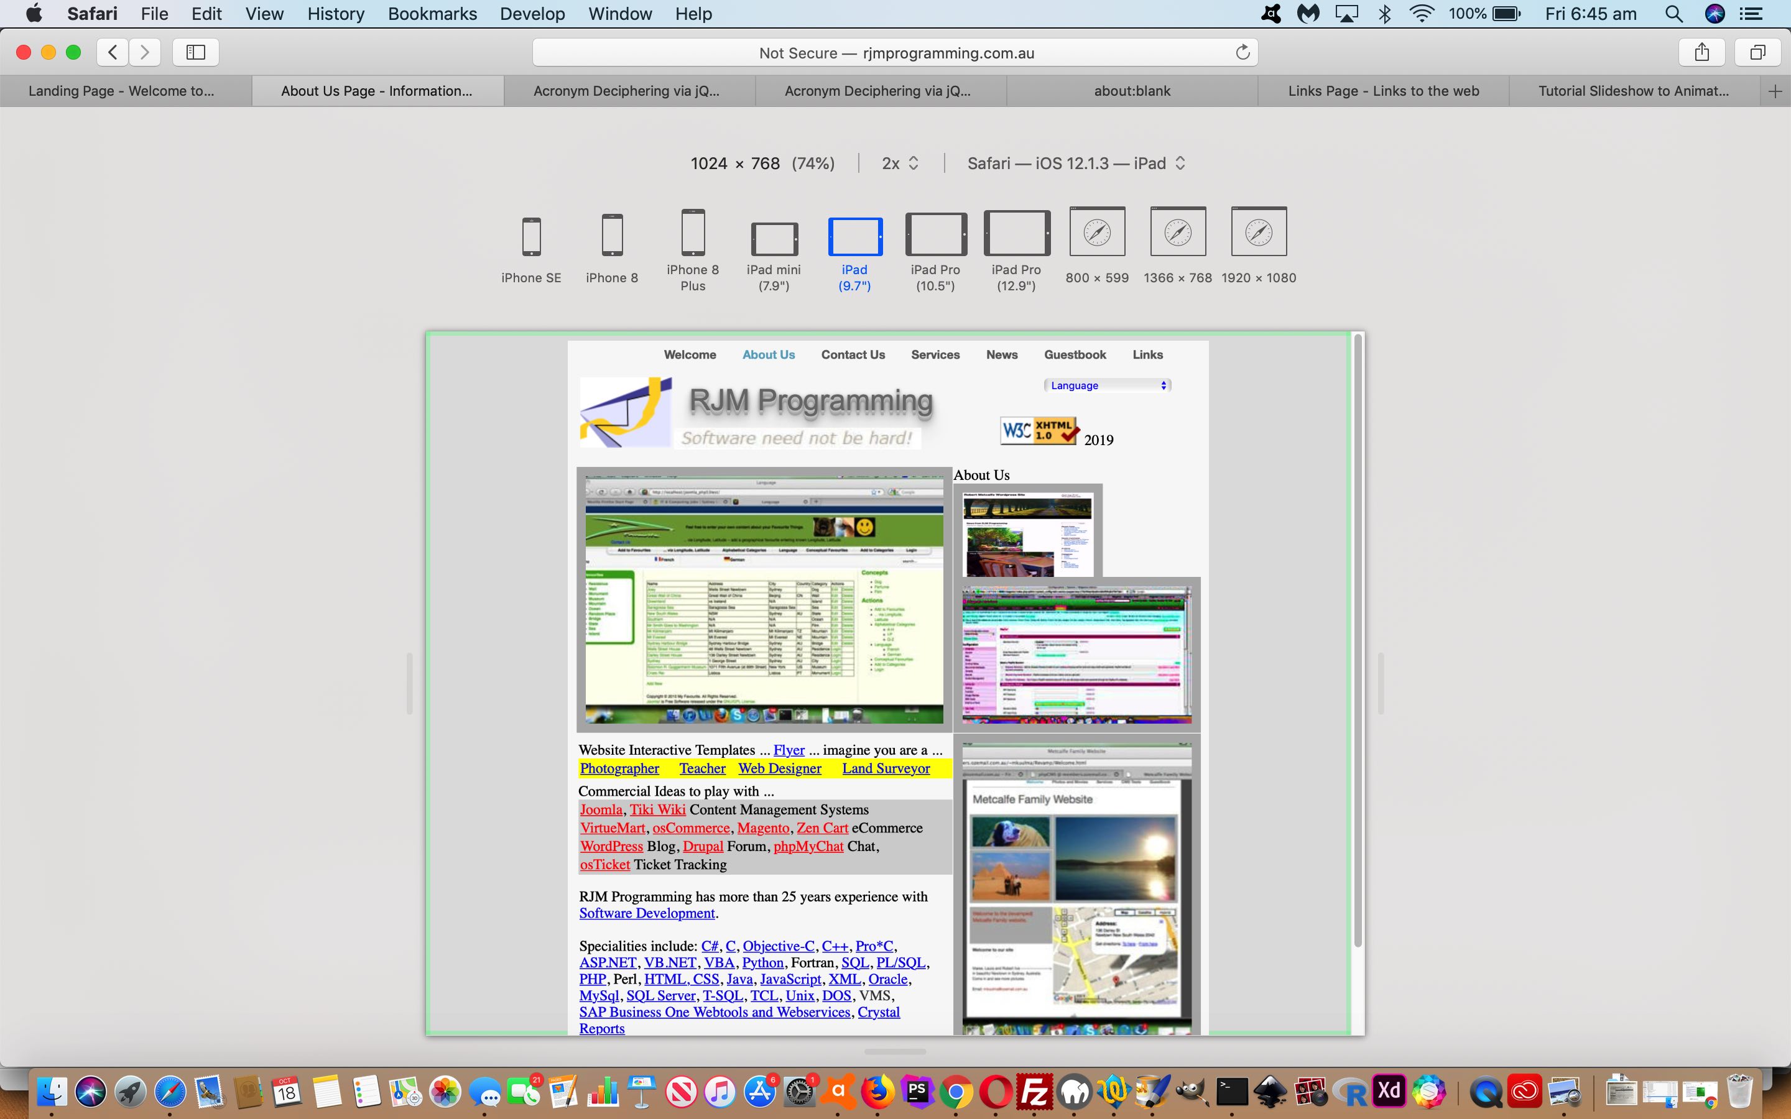Click the page's vertical scrollbar
The image size is (1791, 1119).
[x=1358, y=641]
